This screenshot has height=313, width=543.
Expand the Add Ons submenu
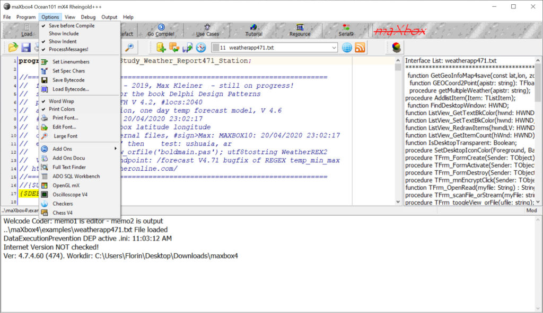[x=80, y=149]
